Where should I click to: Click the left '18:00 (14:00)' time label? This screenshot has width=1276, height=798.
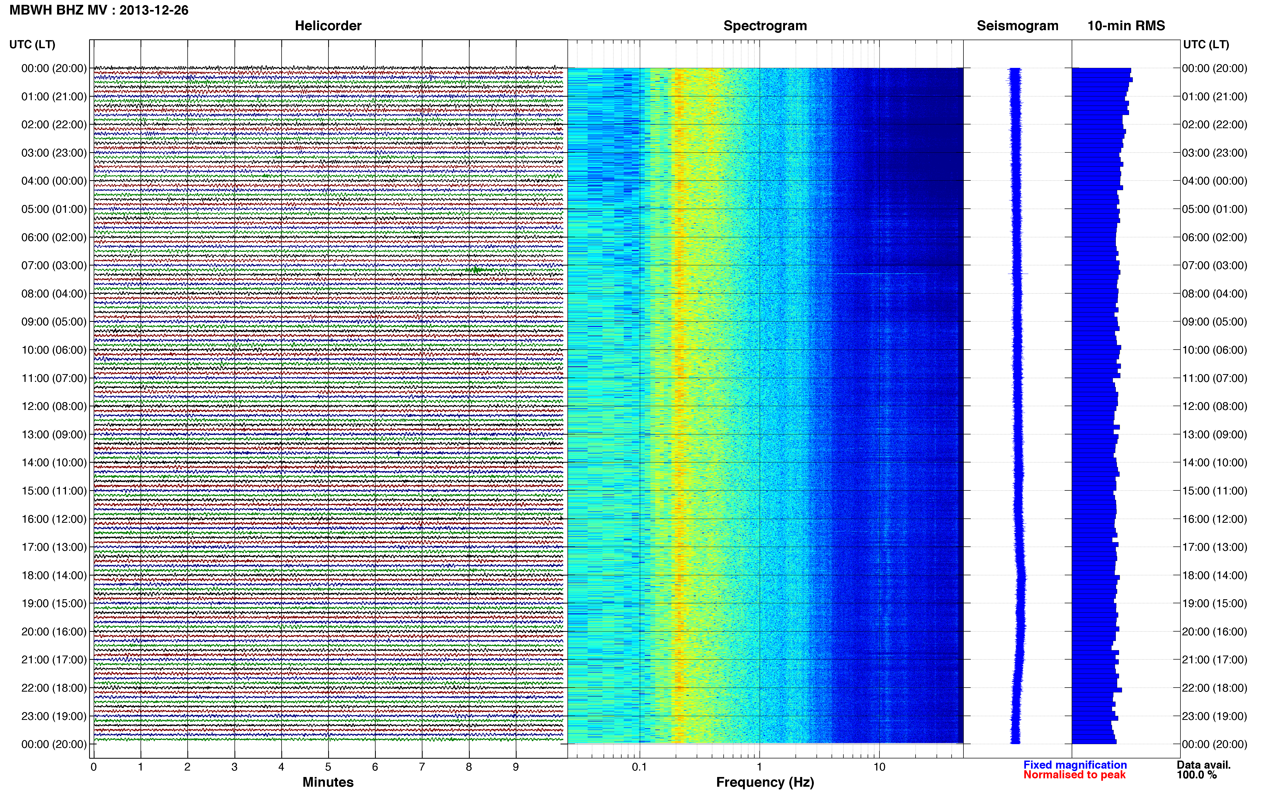pos(54,575)
